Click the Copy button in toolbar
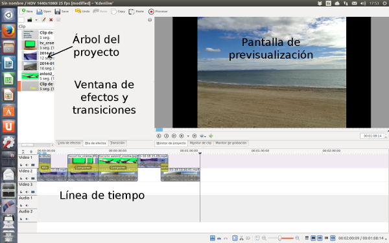Viewport: 389px width, 243px height. [118, 12]
